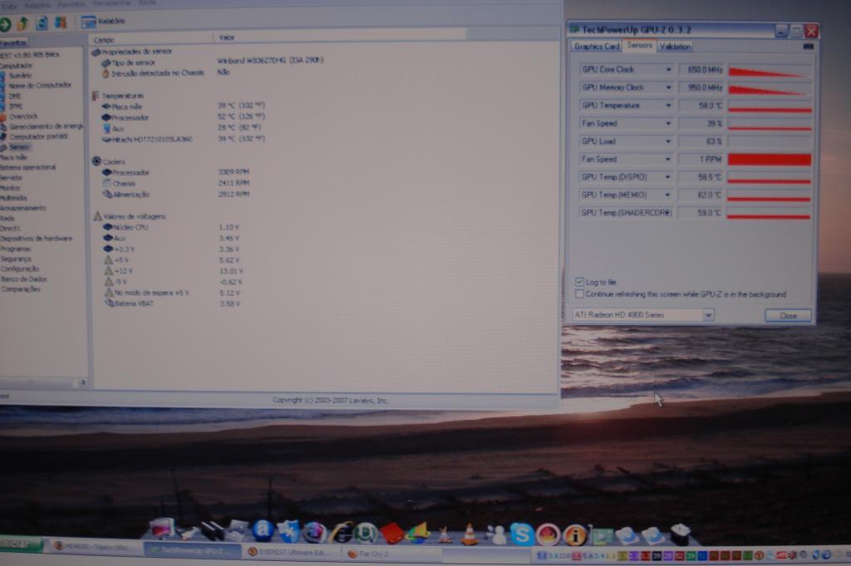Open the dropdown for Fan Speed 1 RPM
The image size is (851, 566).
(x=668, y=160)
